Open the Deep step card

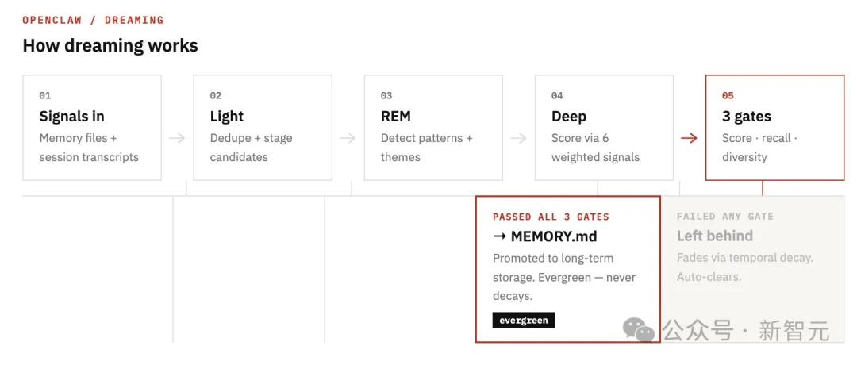coord(604,128)
